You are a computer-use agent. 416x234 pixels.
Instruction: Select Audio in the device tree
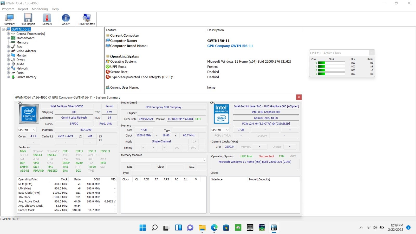[x=20, y=64]
